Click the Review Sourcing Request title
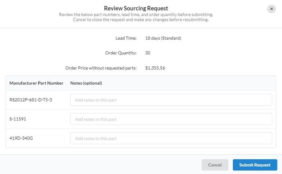Screen dimensions: 282x174 [x=136, y=8]
